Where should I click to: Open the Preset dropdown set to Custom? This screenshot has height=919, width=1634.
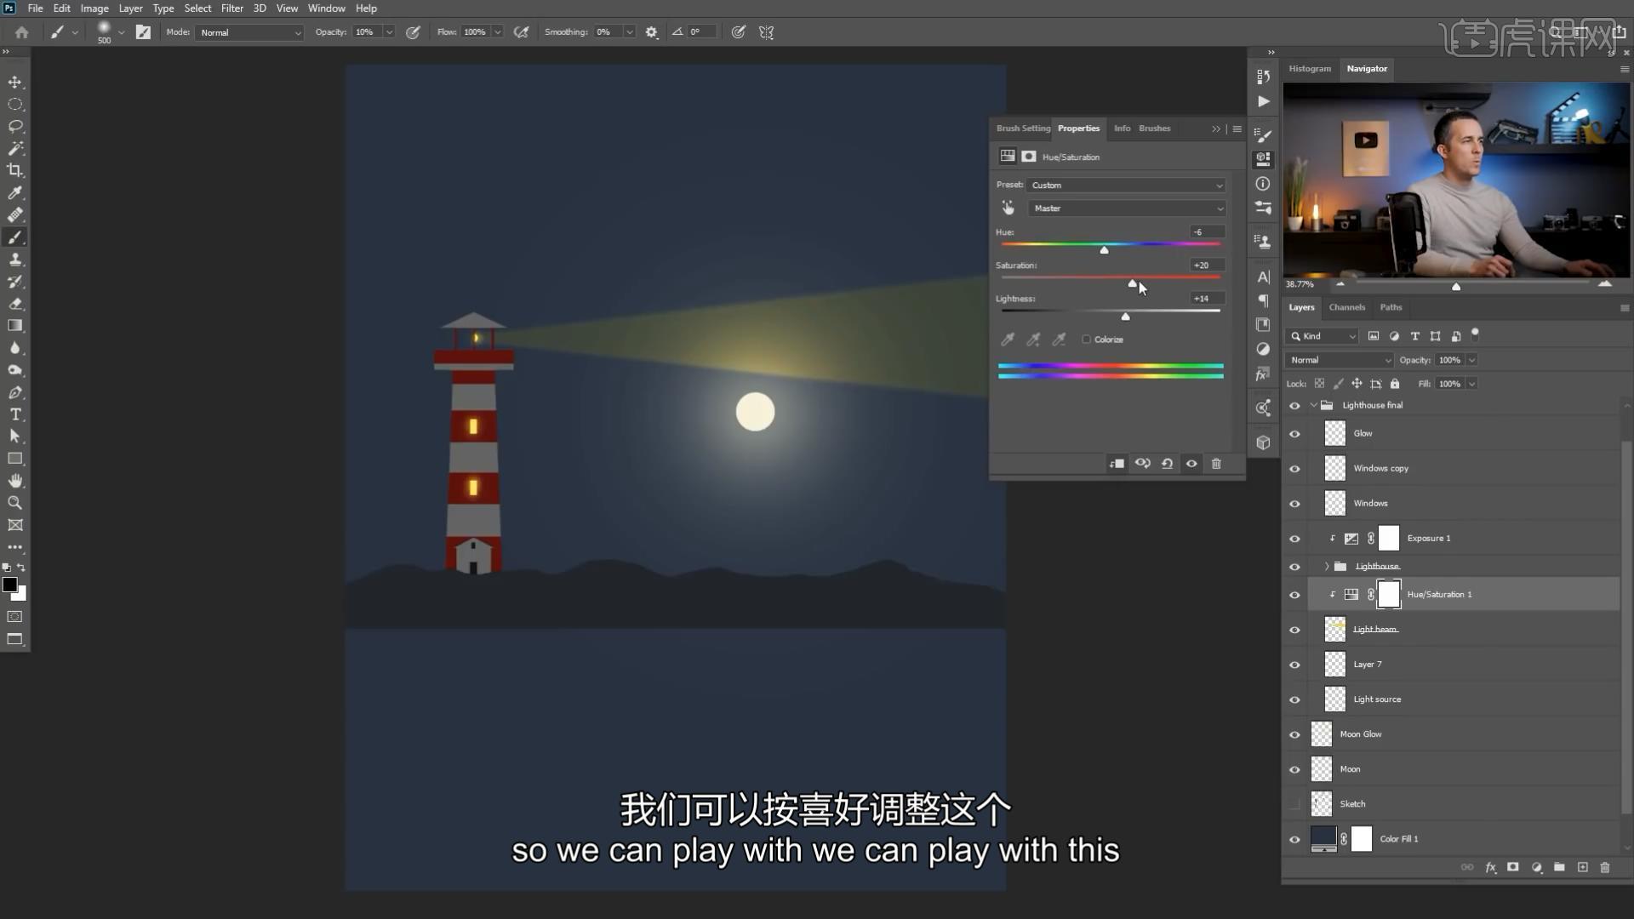pyautogui.click(x=1127, y=185)
